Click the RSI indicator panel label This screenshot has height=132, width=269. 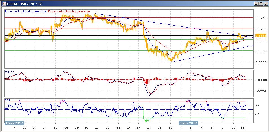[7, 100]
